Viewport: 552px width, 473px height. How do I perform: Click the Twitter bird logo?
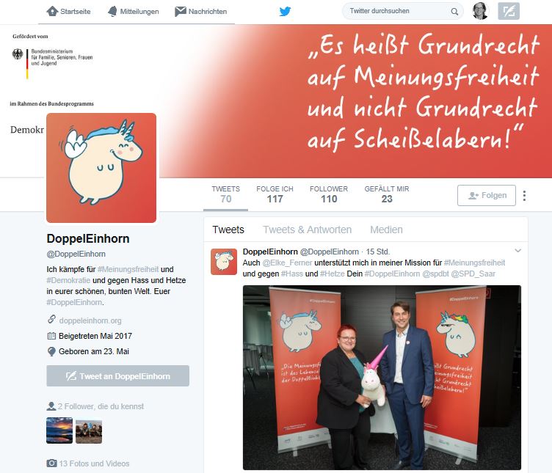[x=285, y=11]
